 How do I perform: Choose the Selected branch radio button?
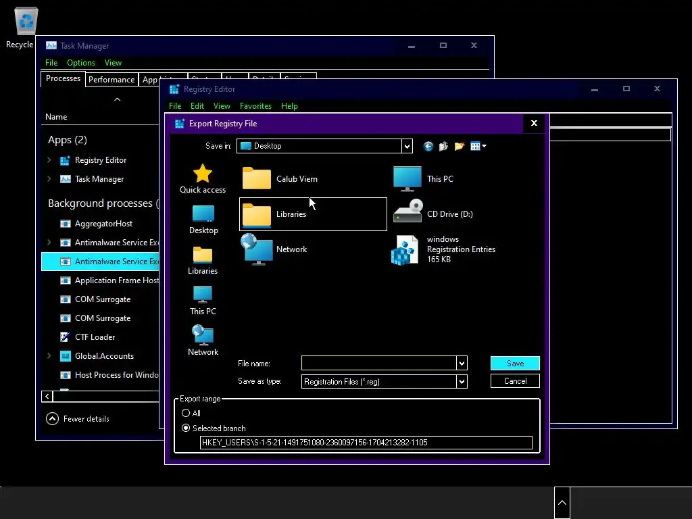pos(186,428)
